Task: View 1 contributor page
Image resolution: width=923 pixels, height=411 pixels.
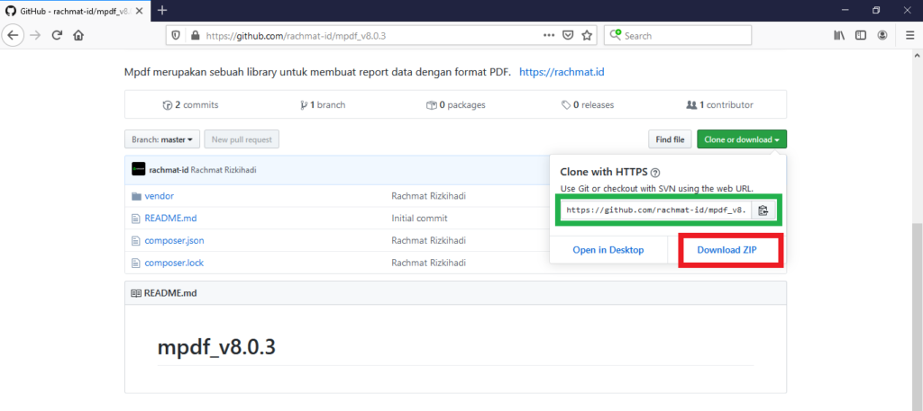Action: [720, 105]
